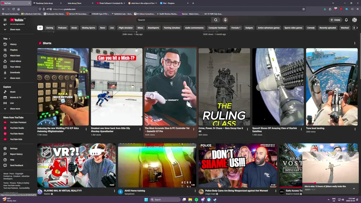The height and width of the screenshot is (203, 361).
Task: Show next category chips with arrow
Action: [357, 28]
